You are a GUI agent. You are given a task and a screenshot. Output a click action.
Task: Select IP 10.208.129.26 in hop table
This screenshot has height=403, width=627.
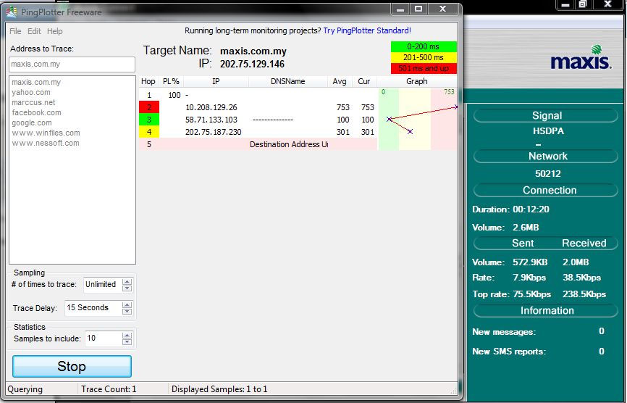point(211,107)
